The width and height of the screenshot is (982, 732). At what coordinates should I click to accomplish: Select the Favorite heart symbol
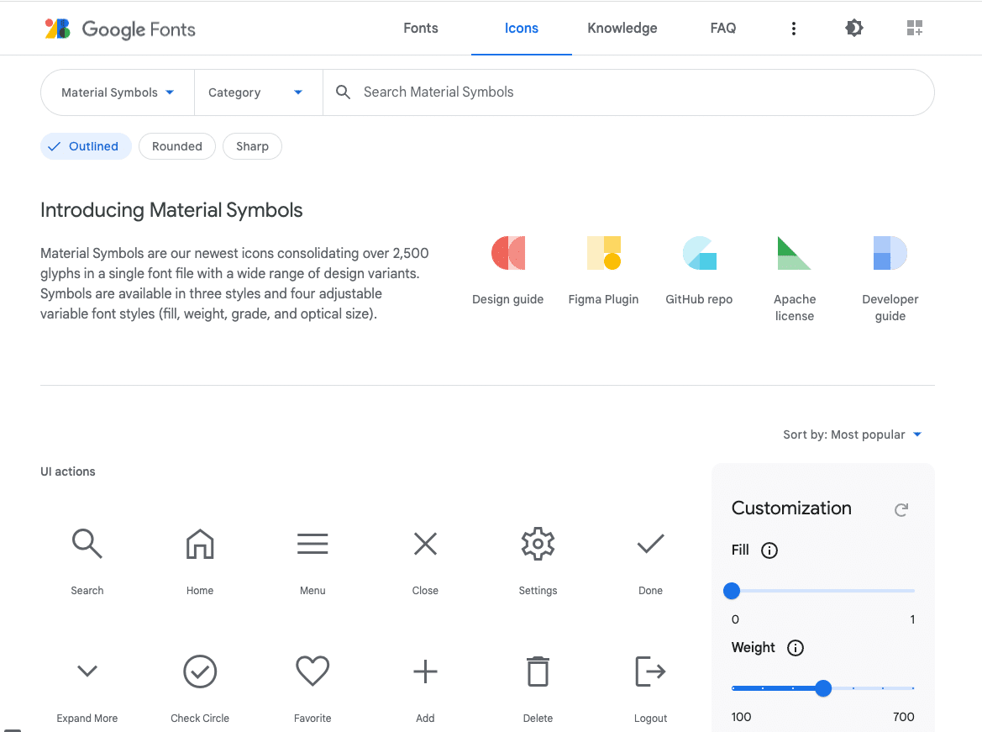(x=312, y=671)
